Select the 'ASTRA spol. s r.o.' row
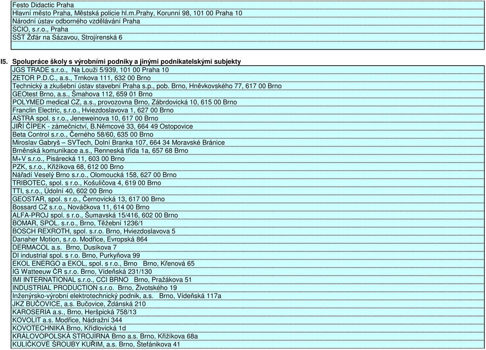 (248, 118)
